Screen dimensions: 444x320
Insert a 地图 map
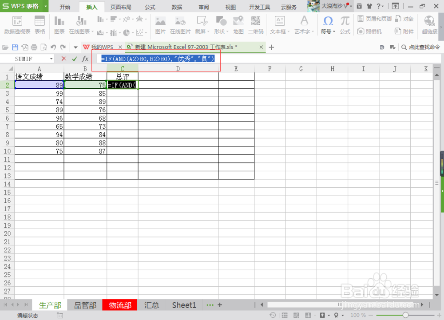(238, 24)
